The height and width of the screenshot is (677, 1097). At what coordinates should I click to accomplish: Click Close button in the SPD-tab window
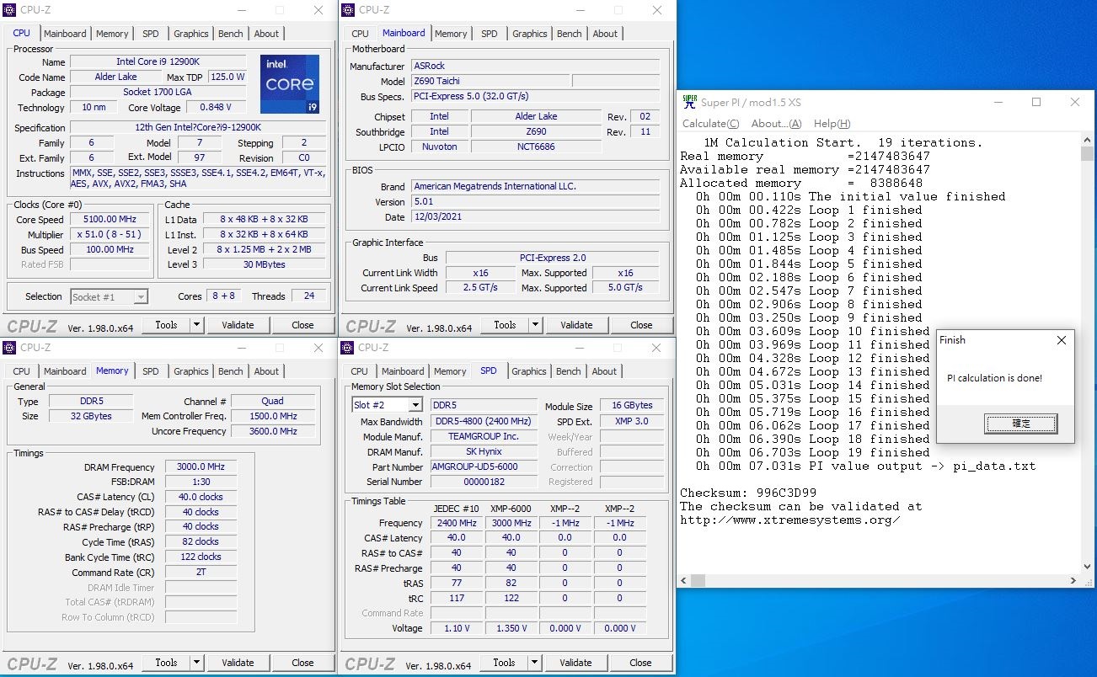pyautogui.click(x=640, y=663)
